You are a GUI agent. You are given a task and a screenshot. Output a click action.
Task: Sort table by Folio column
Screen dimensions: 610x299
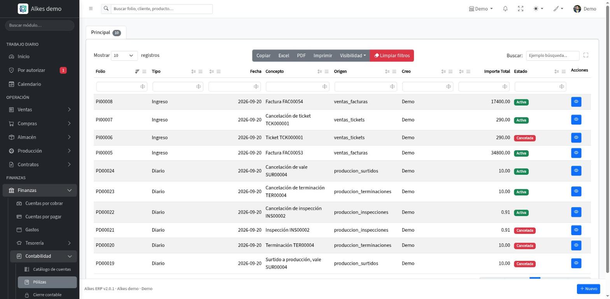(137, 71)
